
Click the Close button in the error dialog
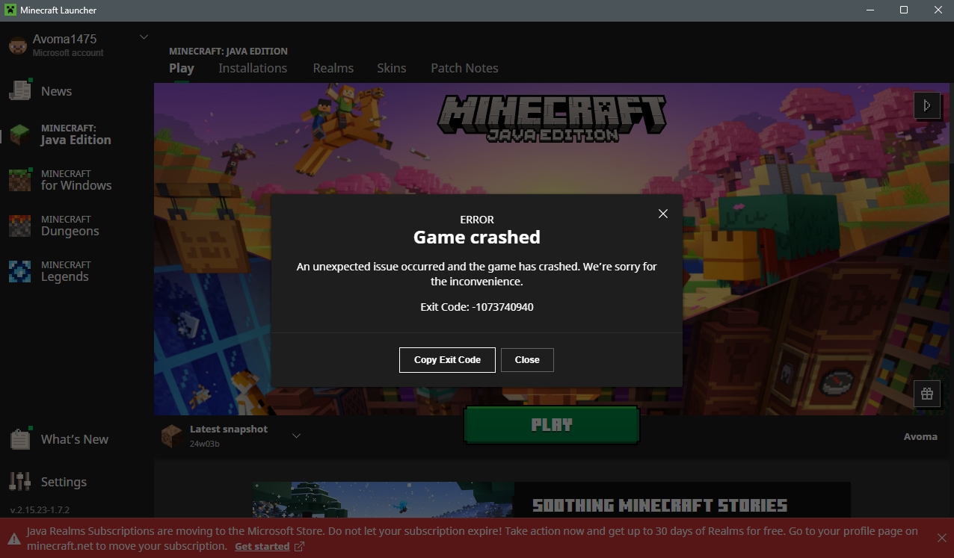(x=527, y=359)
